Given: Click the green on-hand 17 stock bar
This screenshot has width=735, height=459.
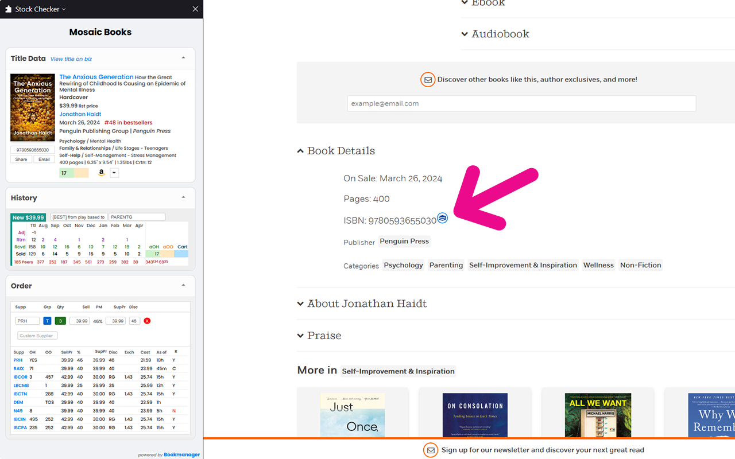Looking at the screenshot, I should tap(67, 173).
